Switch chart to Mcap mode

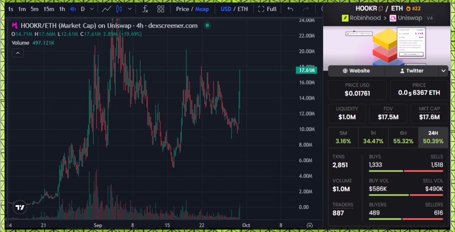[x=202, y=9]
